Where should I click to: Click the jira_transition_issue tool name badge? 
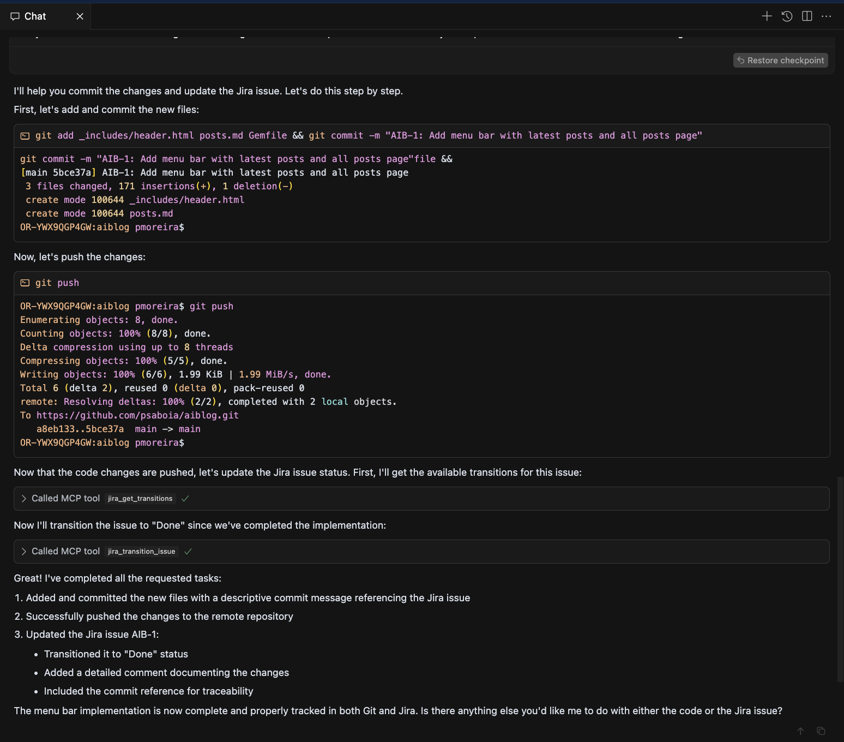point(142,552)
